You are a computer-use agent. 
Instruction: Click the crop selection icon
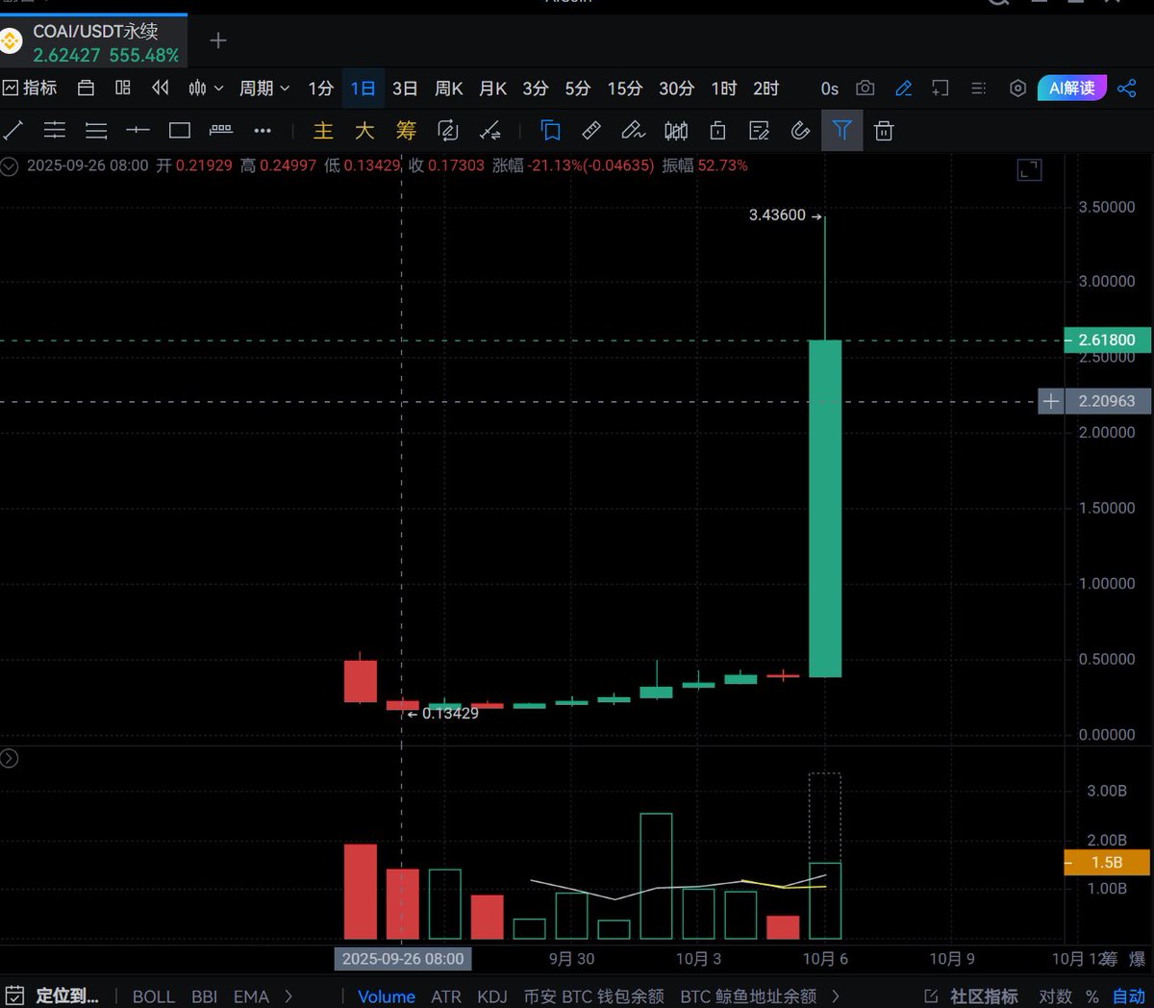pyautogui.click(x=941, y=88)
